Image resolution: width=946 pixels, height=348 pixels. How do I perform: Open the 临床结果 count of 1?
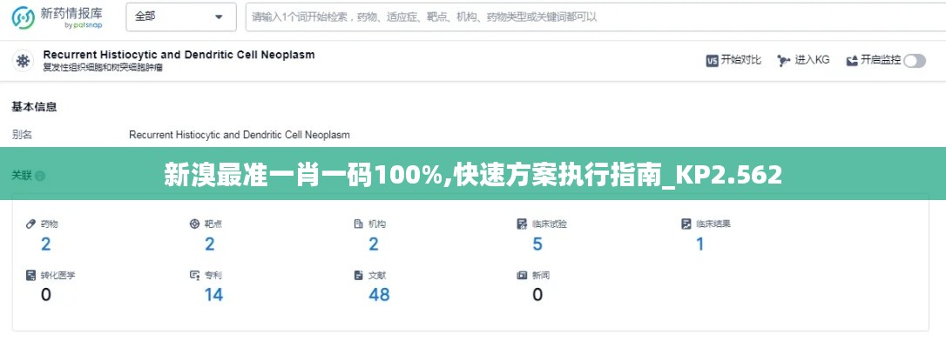(x=699, y=244)
